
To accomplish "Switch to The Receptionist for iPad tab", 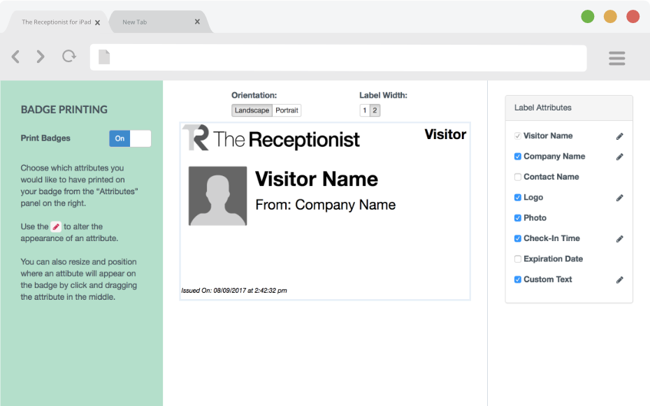I will (x=57, y=22).
